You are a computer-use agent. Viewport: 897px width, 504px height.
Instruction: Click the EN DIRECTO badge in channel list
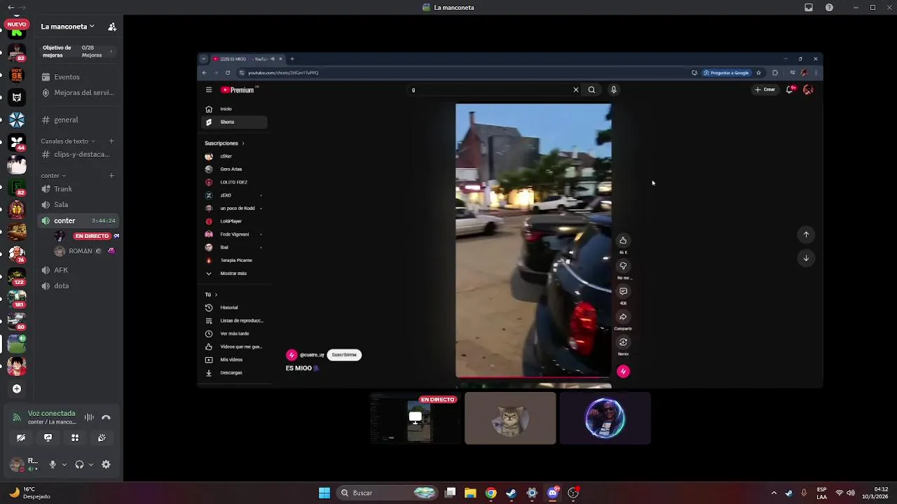point(92,236)
